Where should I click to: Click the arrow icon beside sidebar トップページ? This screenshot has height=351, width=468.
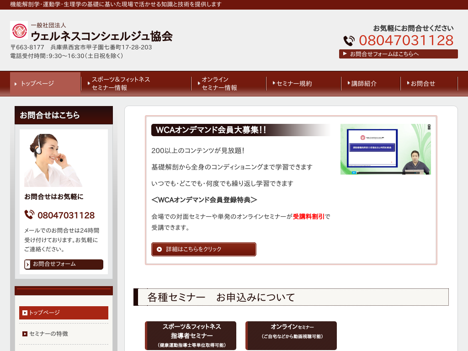pos(25,313)
